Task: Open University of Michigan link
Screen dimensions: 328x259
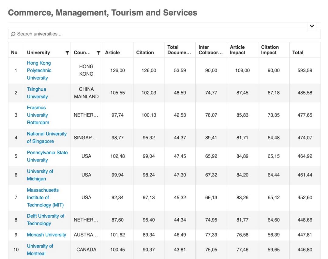Action: click(x=40, y=175)
